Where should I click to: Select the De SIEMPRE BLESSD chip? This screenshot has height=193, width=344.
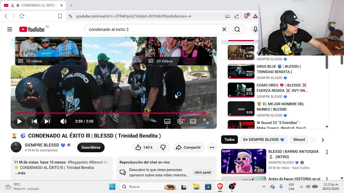pyautogui.click(x=264, y=140)
